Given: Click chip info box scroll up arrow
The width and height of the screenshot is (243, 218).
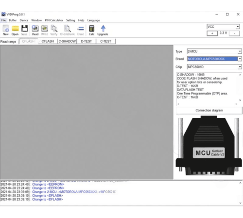Looking at the screenshot, I should [240, 75].
